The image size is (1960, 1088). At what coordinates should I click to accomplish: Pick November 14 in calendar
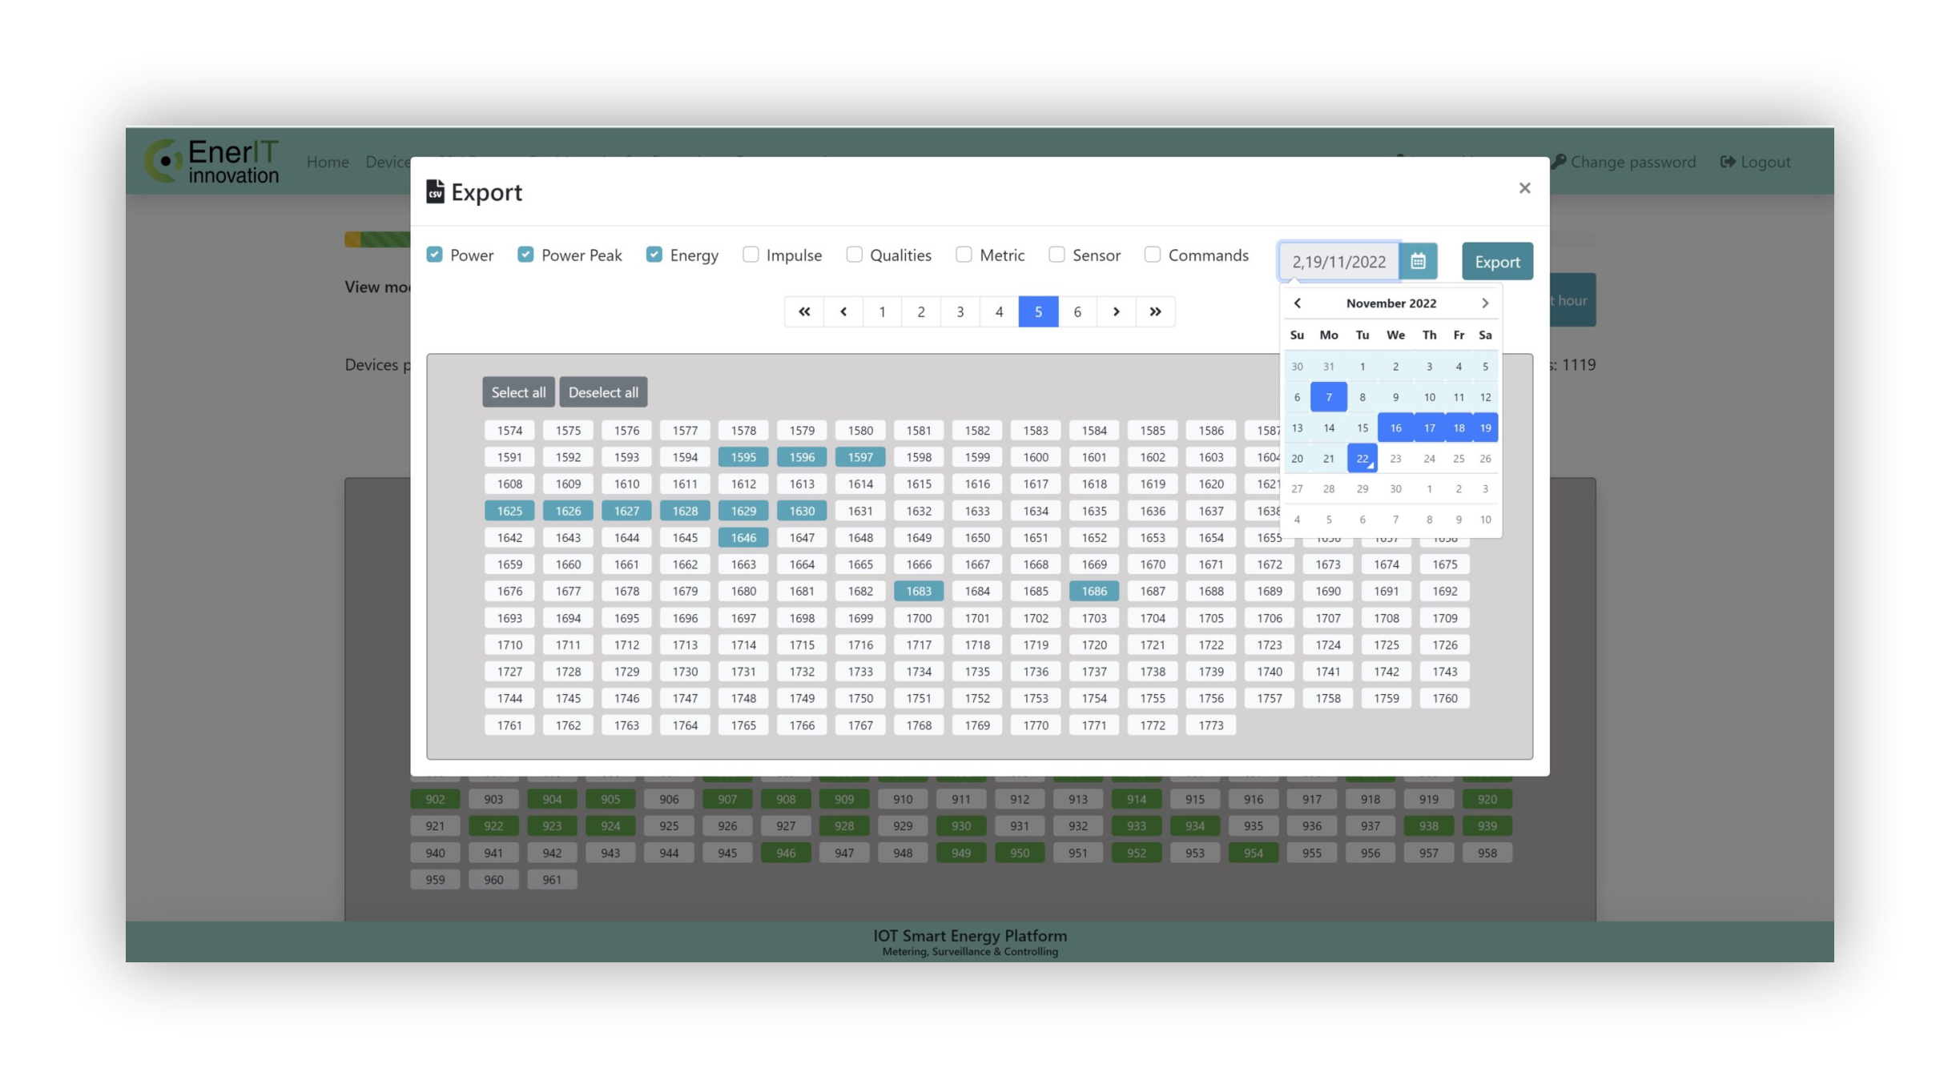pyautogui.click(x=1329, y=428)
